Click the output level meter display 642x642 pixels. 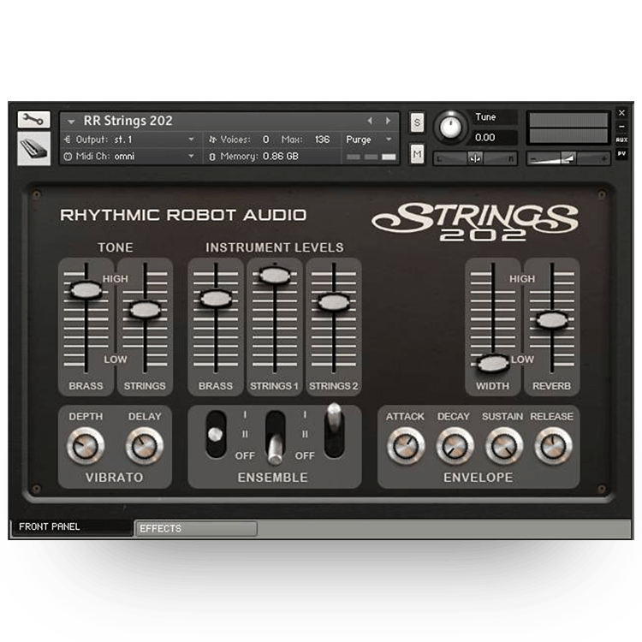click(x=568, y=128)
